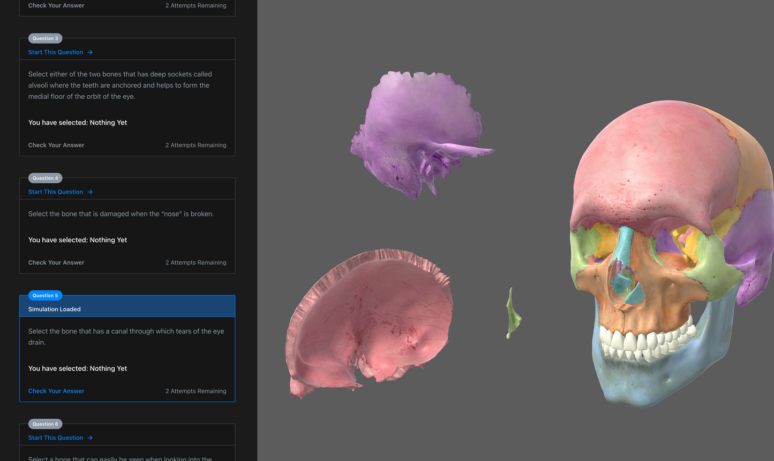Screen dimensions: 774x461
Task: Click the arrow icon beside Question 4's start link
Action: tap(91, 191)
